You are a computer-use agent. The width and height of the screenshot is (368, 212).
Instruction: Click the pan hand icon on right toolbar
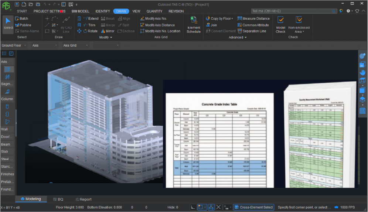(362, 72)
